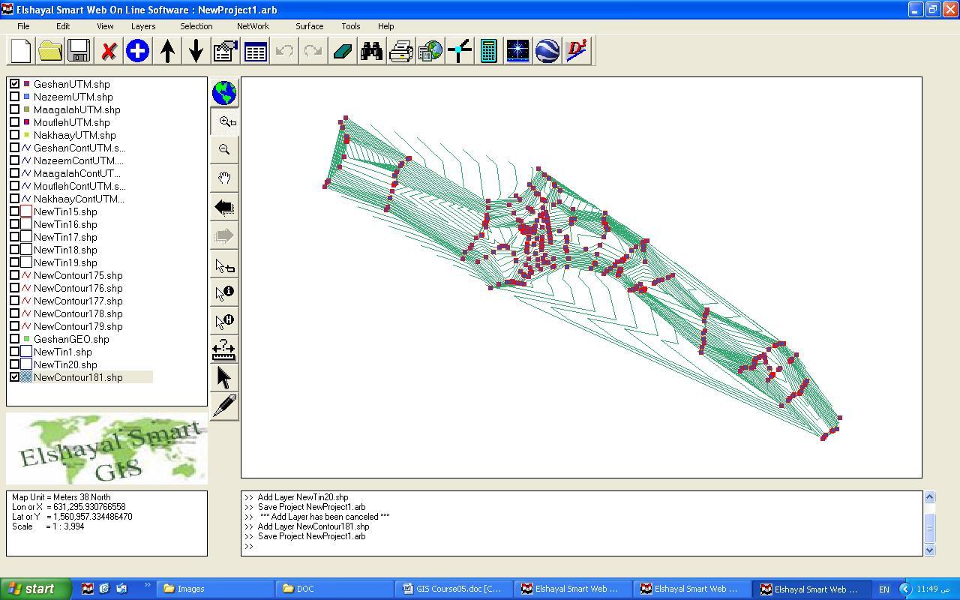
Task: Open Google Earth globe icon
Action: [x=547, y=51]
